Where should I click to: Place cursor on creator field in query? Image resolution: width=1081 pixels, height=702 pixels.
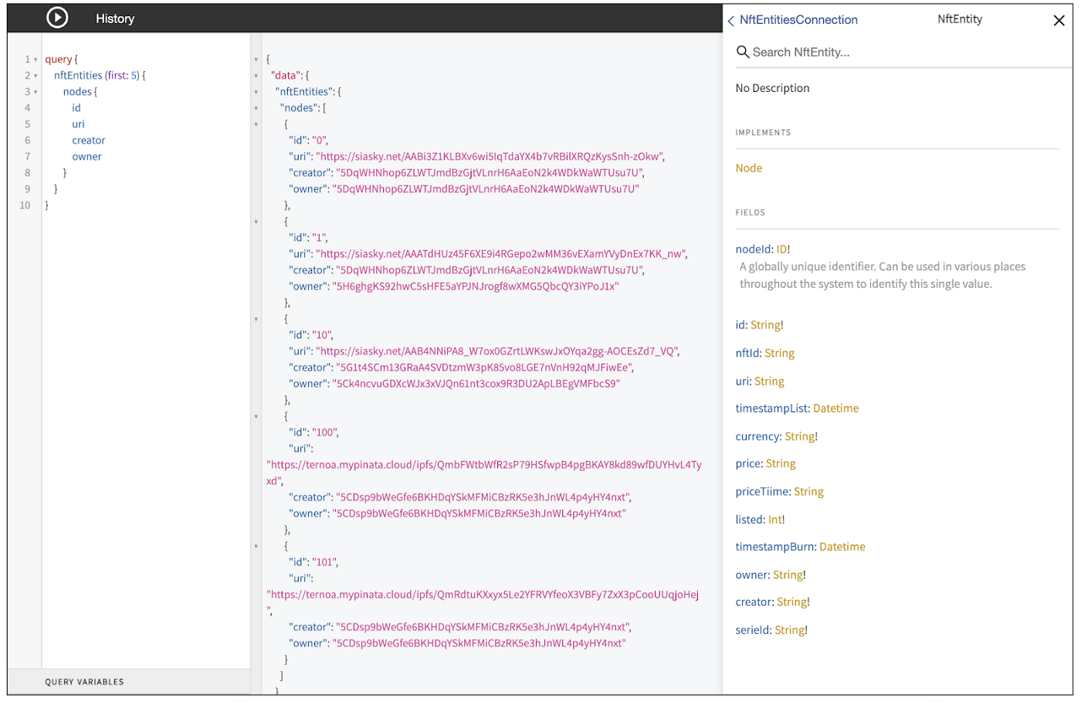(89, 141)
